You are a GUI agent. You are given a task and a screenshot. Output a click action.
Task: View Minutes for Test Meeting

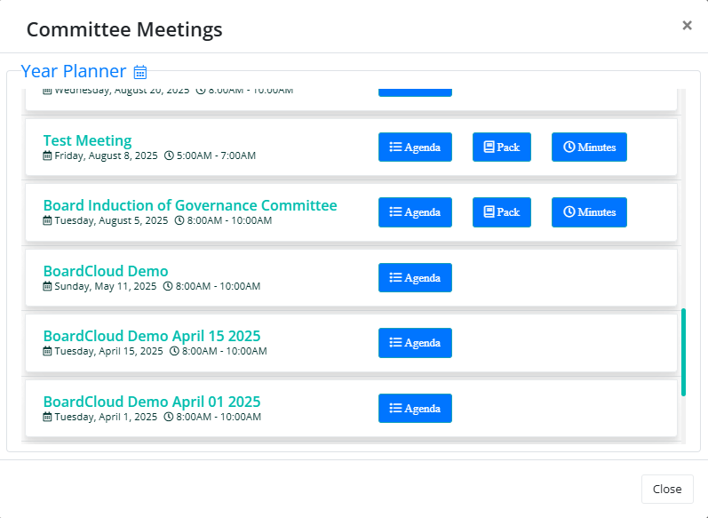[589, 147]
